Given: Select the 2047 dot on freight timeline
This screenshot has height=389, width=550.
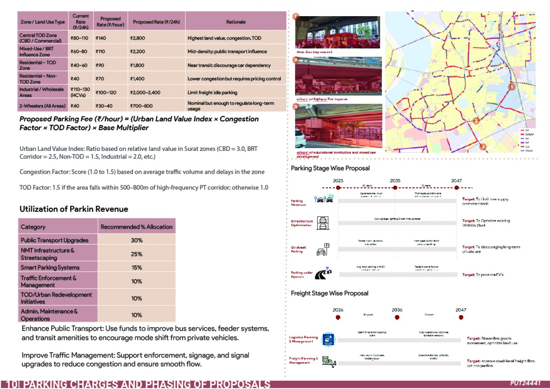Looking at the screenshot, I should pos(461,318).
